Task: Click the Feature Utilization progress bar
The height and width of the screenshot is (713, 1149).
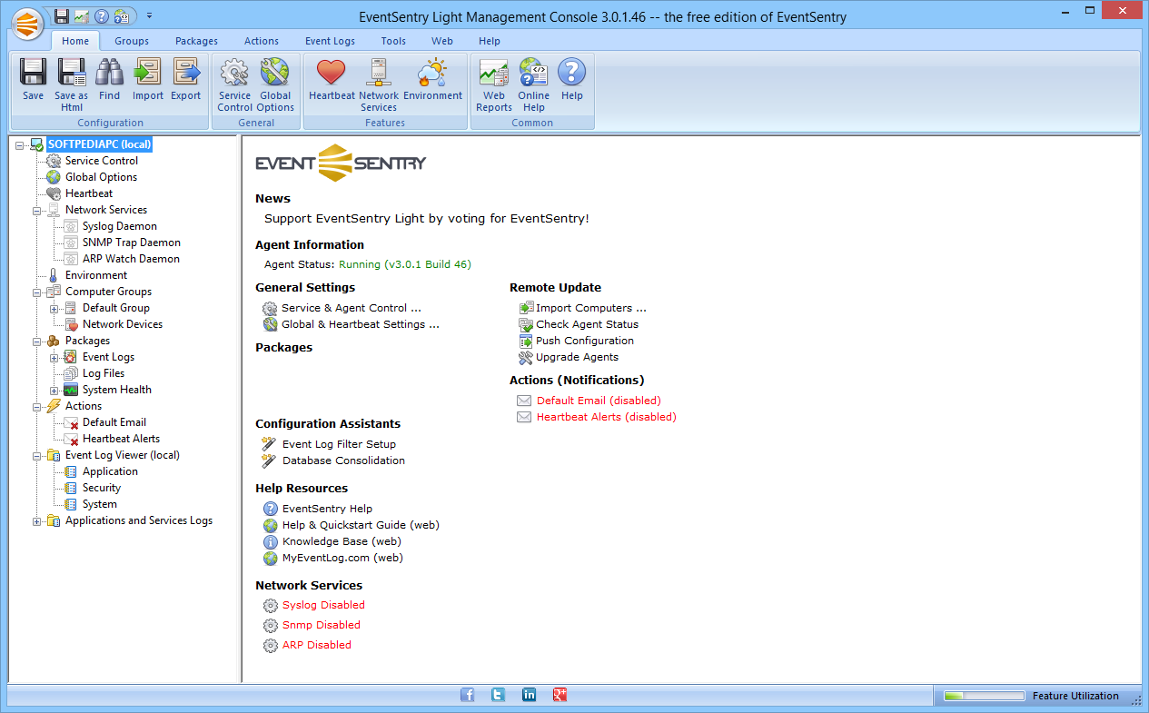Action: click(x=984, y=697)
